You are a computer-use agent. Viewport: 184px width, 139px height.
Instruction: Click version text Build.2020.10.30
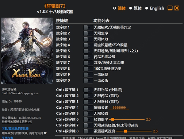(x=30, y=118)
